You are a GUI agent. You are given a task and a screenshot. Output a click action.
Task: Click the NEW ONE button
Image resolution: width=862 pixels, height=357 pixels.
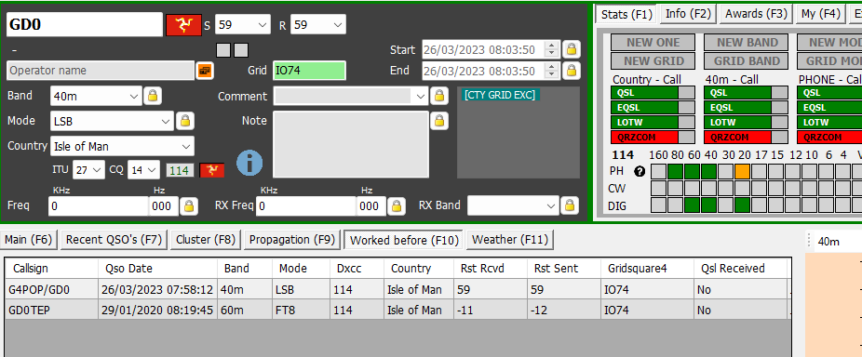(x=653, y=42)
